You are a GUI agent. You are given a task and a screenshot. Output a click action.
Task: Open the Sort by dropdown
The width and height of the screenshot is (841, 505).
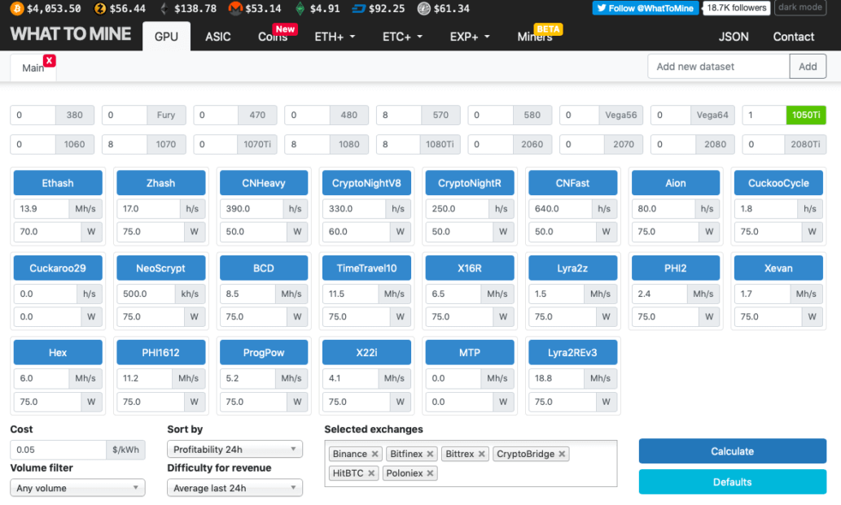click(x=234, y=449)
